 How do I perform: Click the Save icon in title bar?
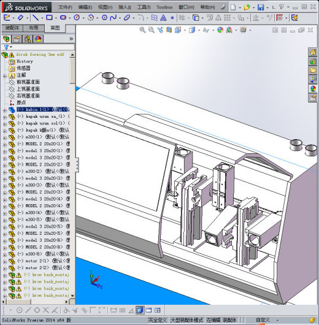(261, 7)
